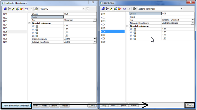Click Vložit button in Nelineární kombinace window

click(44, 106)
